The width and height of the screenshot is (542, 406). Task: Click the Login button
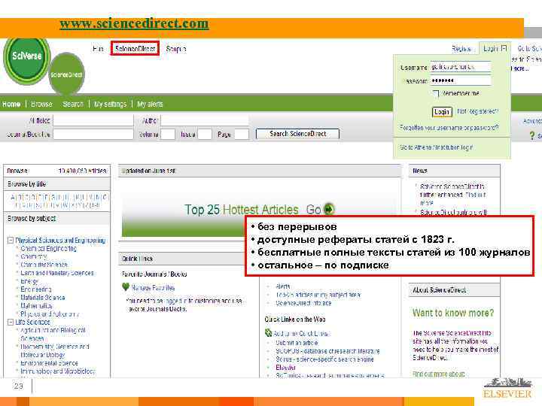pos(442,111)
